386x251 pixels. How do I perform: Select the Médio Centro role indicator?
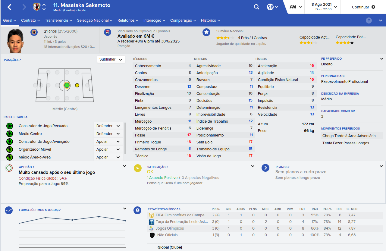tap(10, 134)
